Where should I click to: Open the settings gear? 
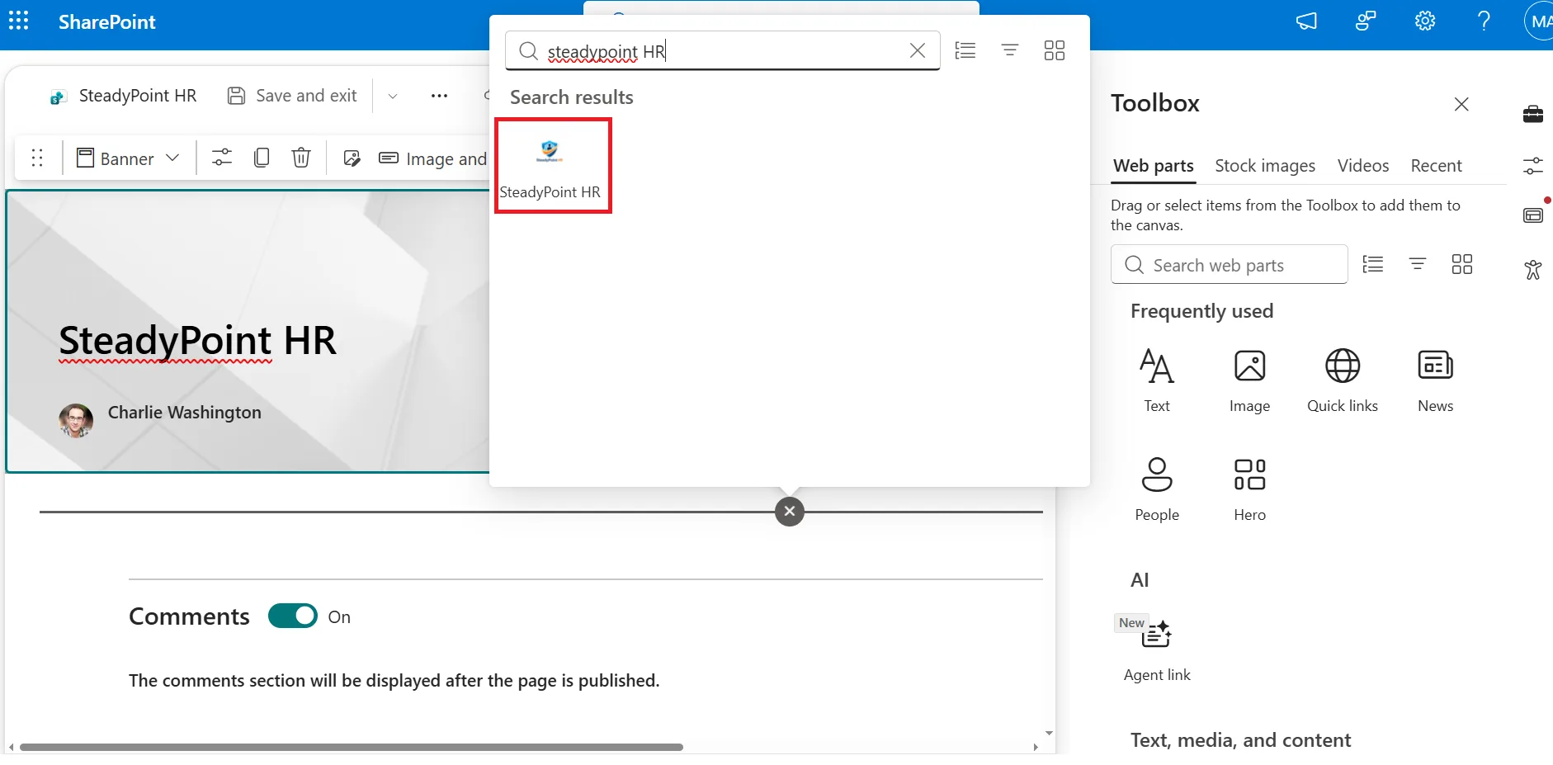[x=1425, y=21]
